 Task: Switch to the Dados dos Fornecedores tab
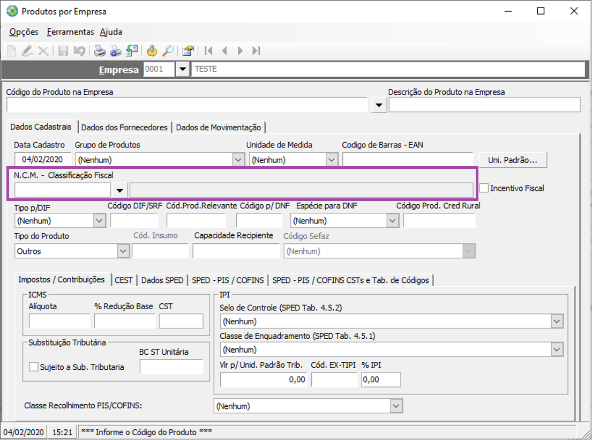pos(124,128)
